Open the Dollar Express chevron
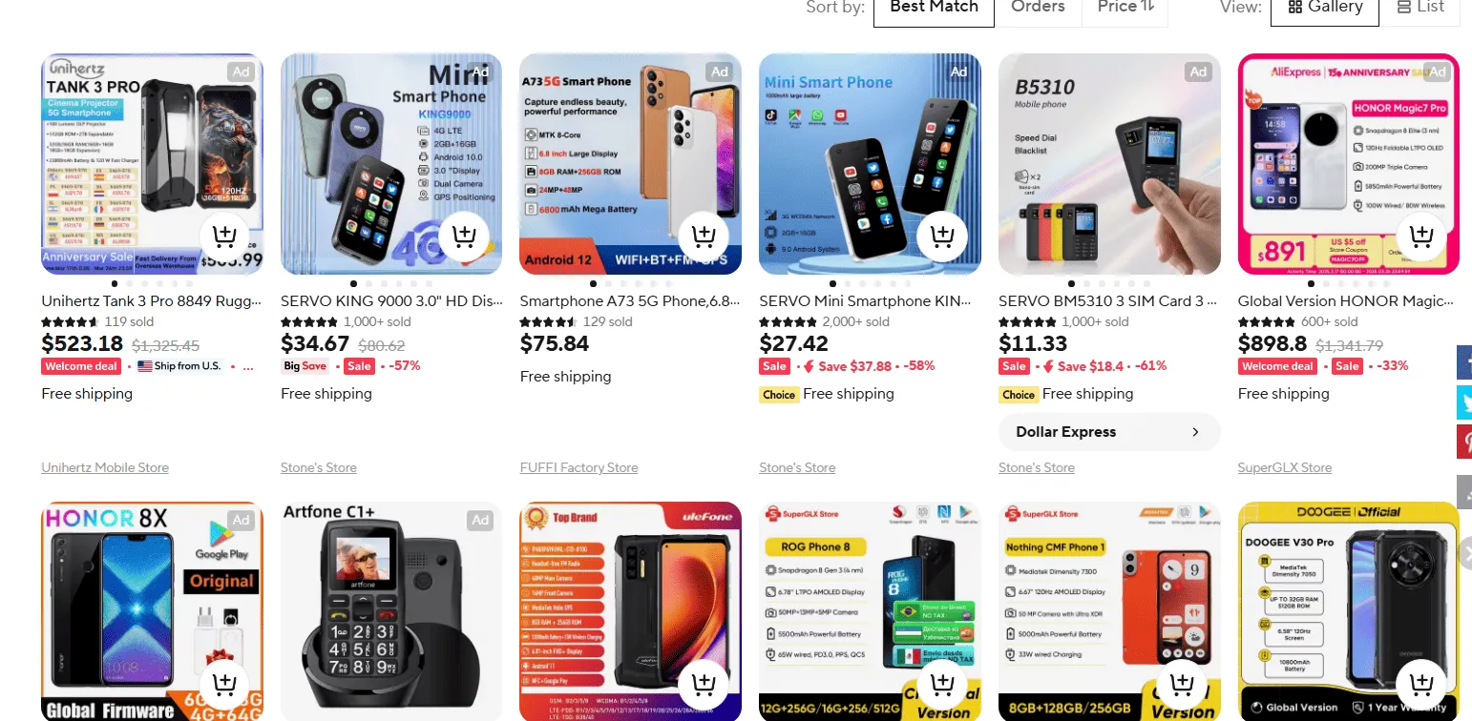The height and width of the screenshot is (721, 1472). tap(1195, 432)
